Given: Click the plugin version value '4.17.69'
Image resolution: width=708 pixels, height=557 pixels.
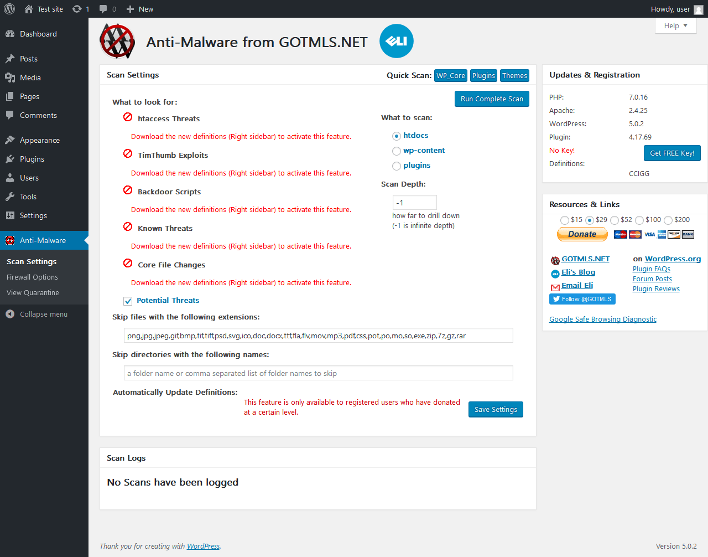Looking at the screenshot, I should click(640, 137).
